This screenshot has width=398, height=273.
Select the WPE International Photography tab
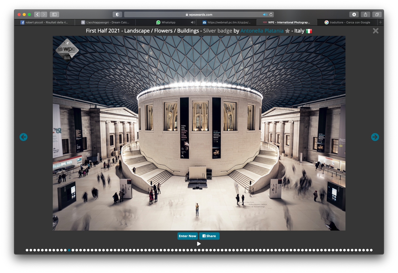tap(287, 22)
